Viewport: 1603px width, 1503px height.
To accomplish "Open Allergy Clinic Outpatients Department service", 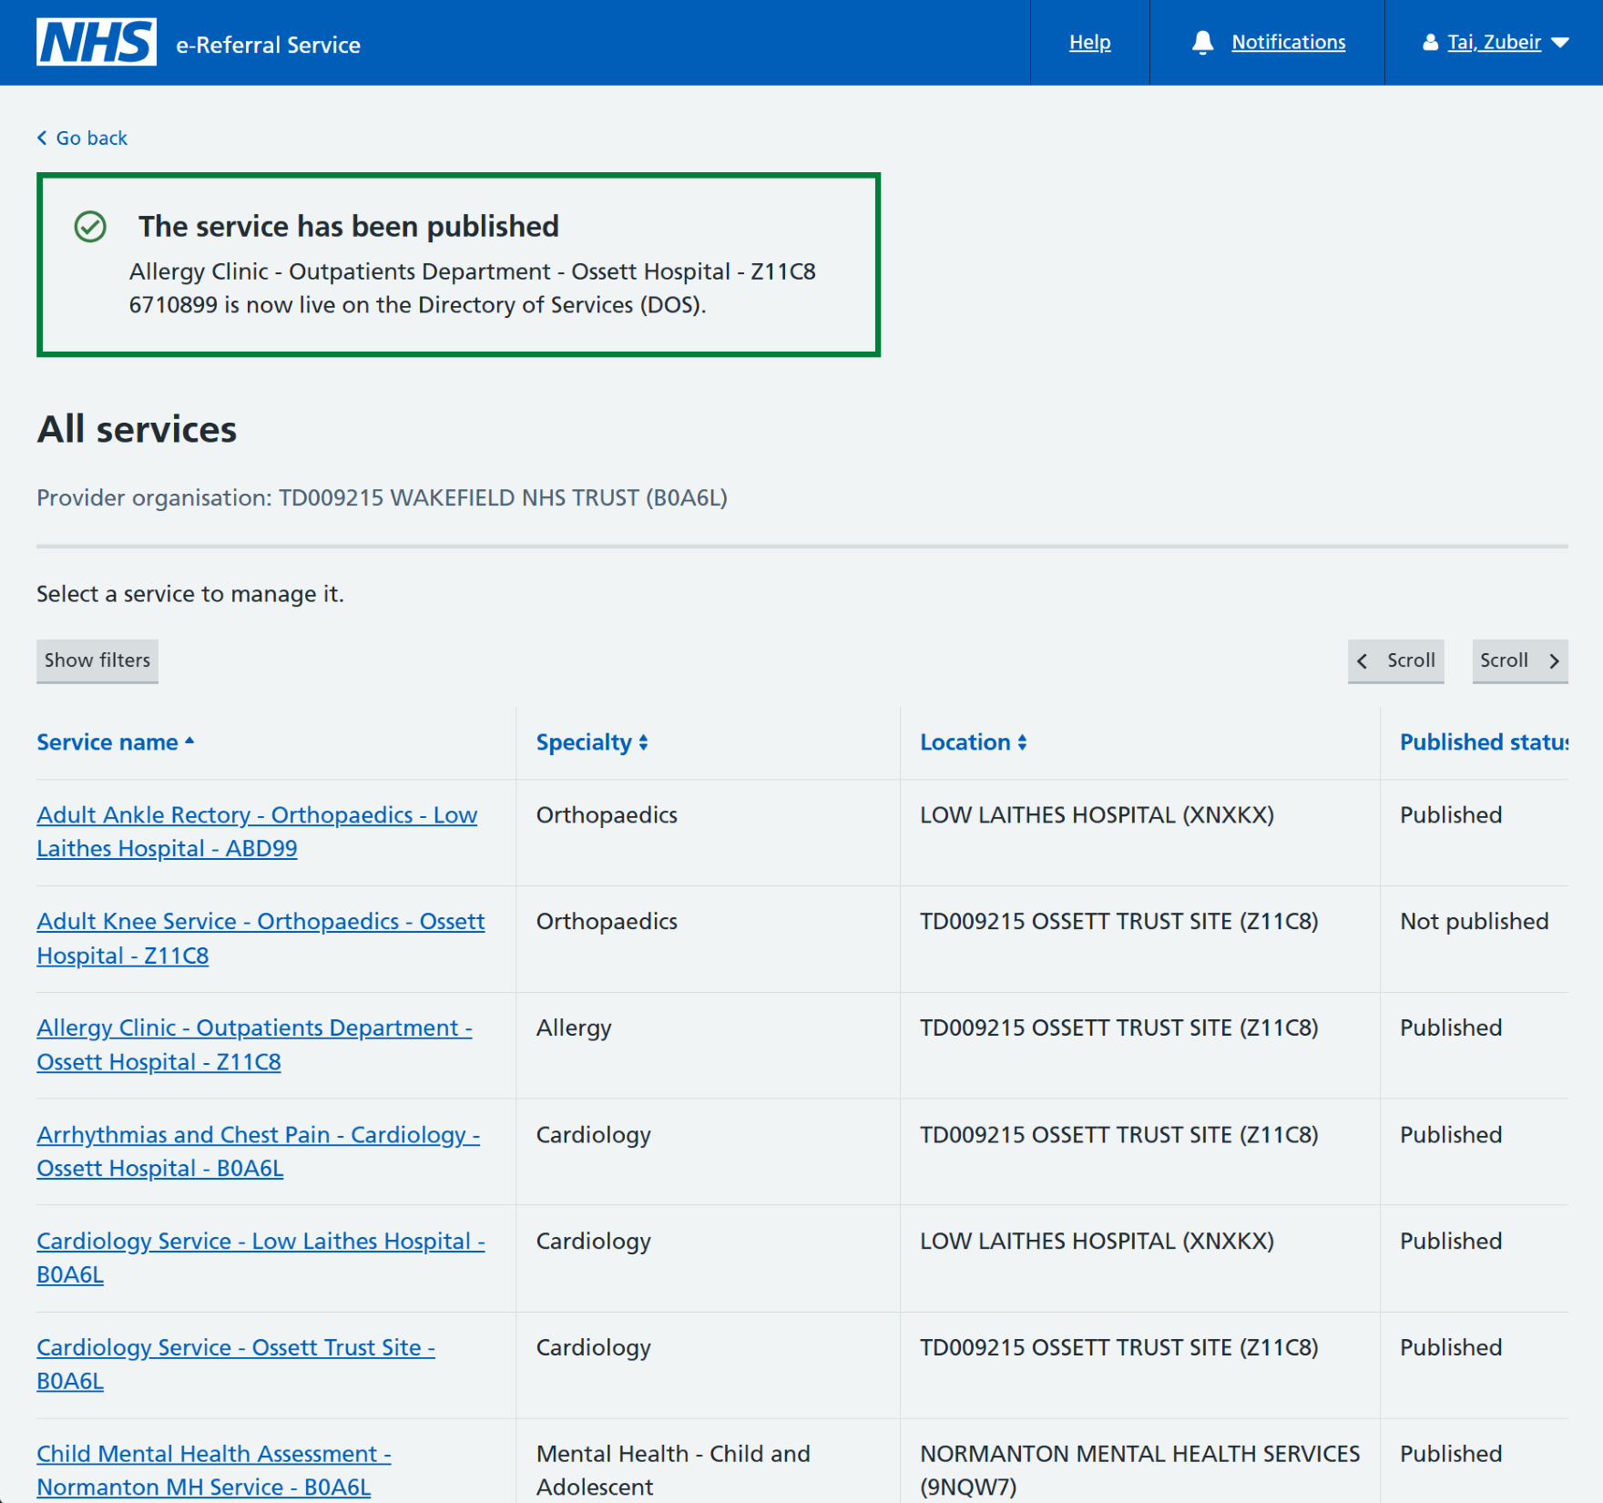I will (254, 1045).
